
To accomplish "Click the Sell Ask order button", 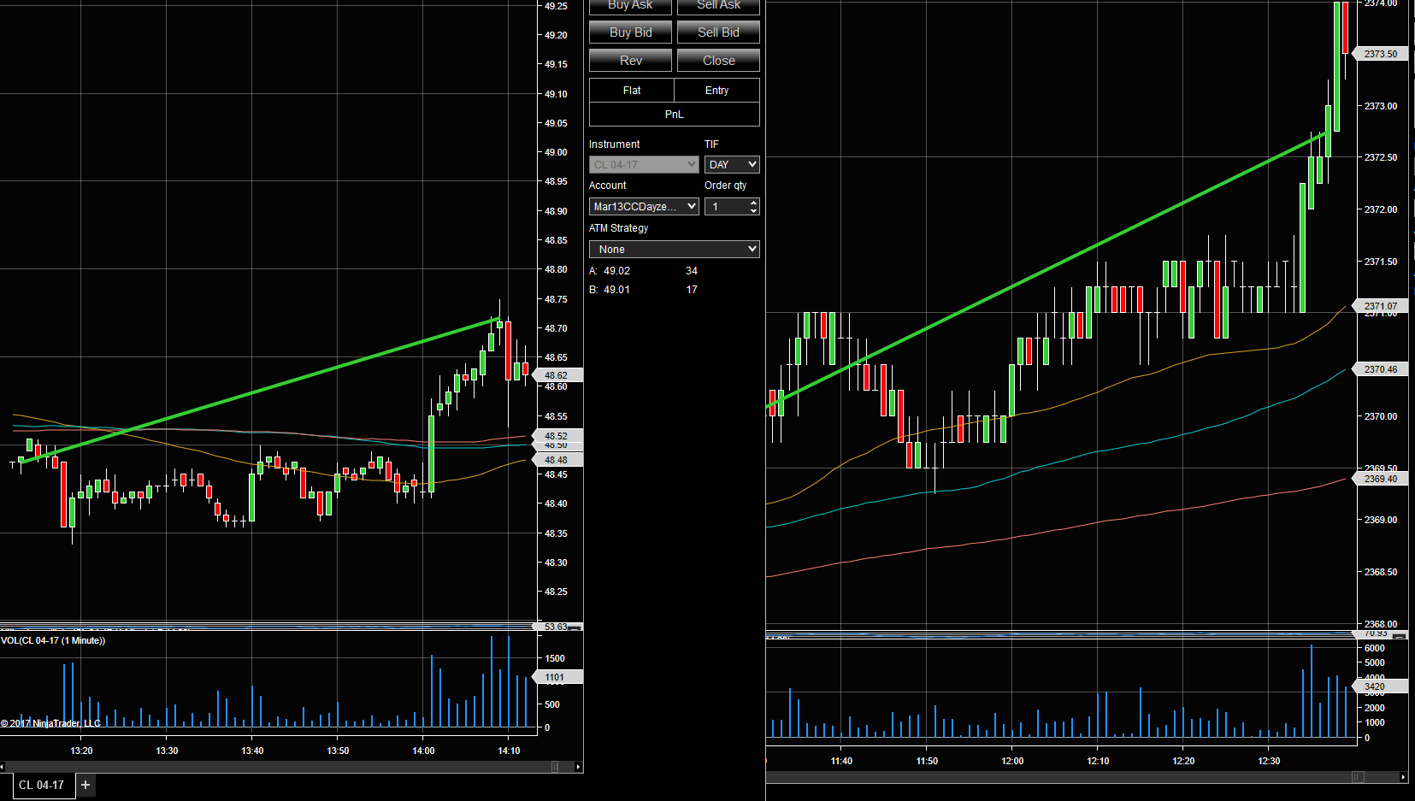I will tap(718, 6).
